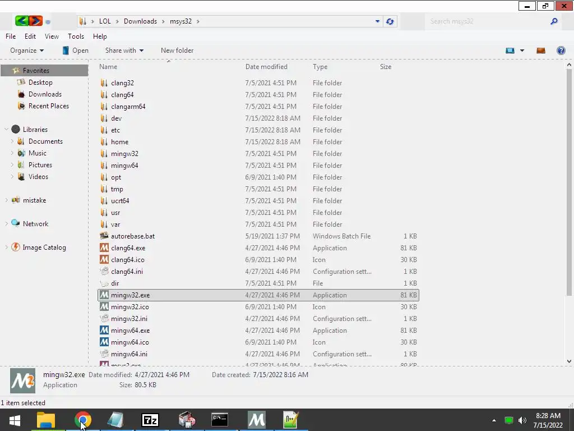Image resolution: width=574 pixels, height=431 pixels.
Task: Collapse the Libraries tree node
Action: (6, 130)
